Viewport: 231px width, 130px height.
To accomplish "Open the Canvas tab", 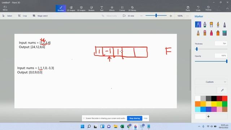I will (122, 8).
